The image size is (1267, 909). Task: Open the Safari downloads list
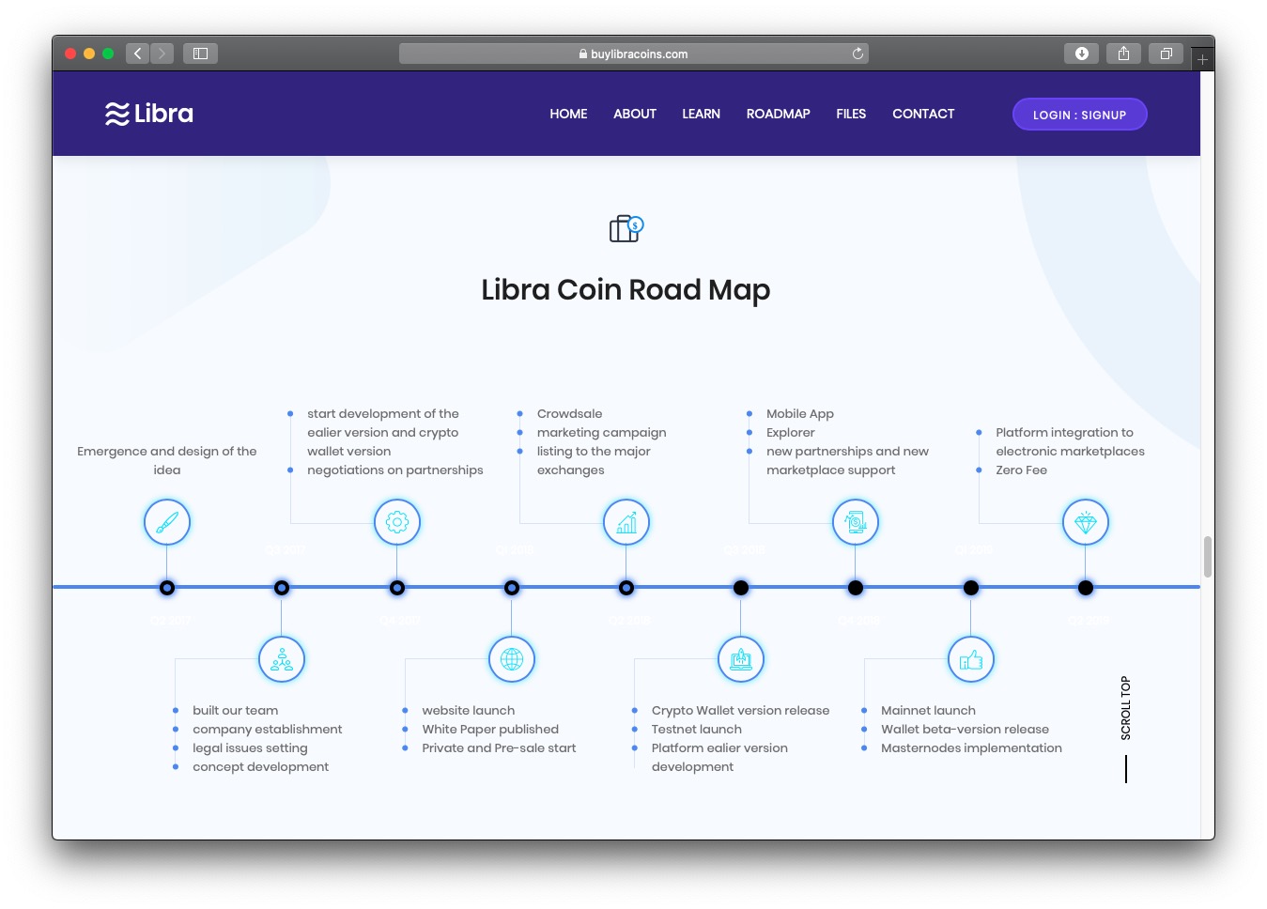1082,54
